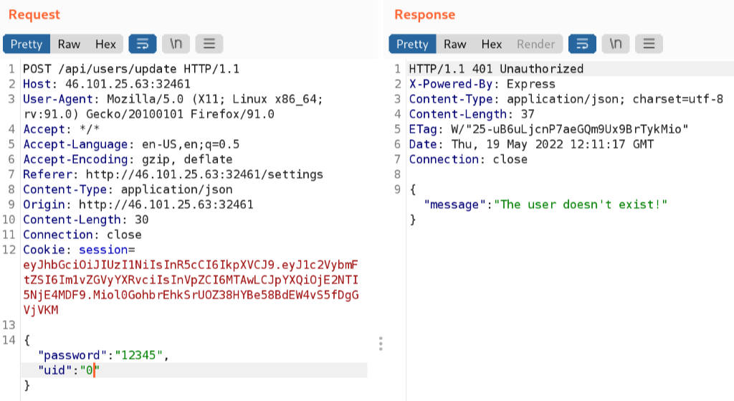The height and width of the screenshot is (401, 734).
Task: Click the Request panel title
Action: coord(34,14)
